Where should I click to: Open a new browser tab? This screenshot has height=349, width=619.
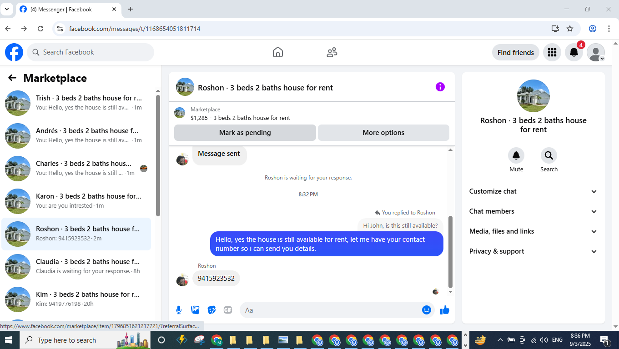click(131, 9)
